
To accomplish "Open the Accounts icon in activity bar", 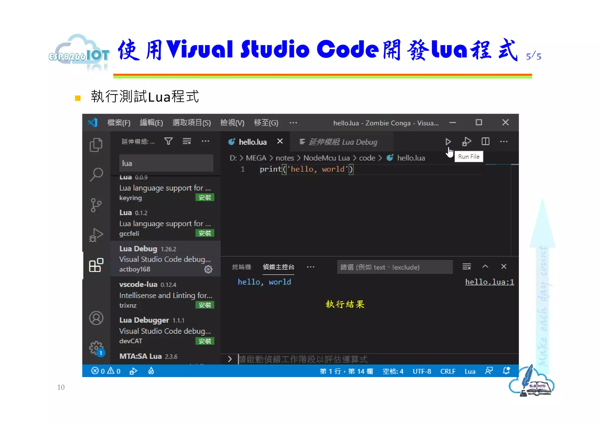I will tap(96, 318).
